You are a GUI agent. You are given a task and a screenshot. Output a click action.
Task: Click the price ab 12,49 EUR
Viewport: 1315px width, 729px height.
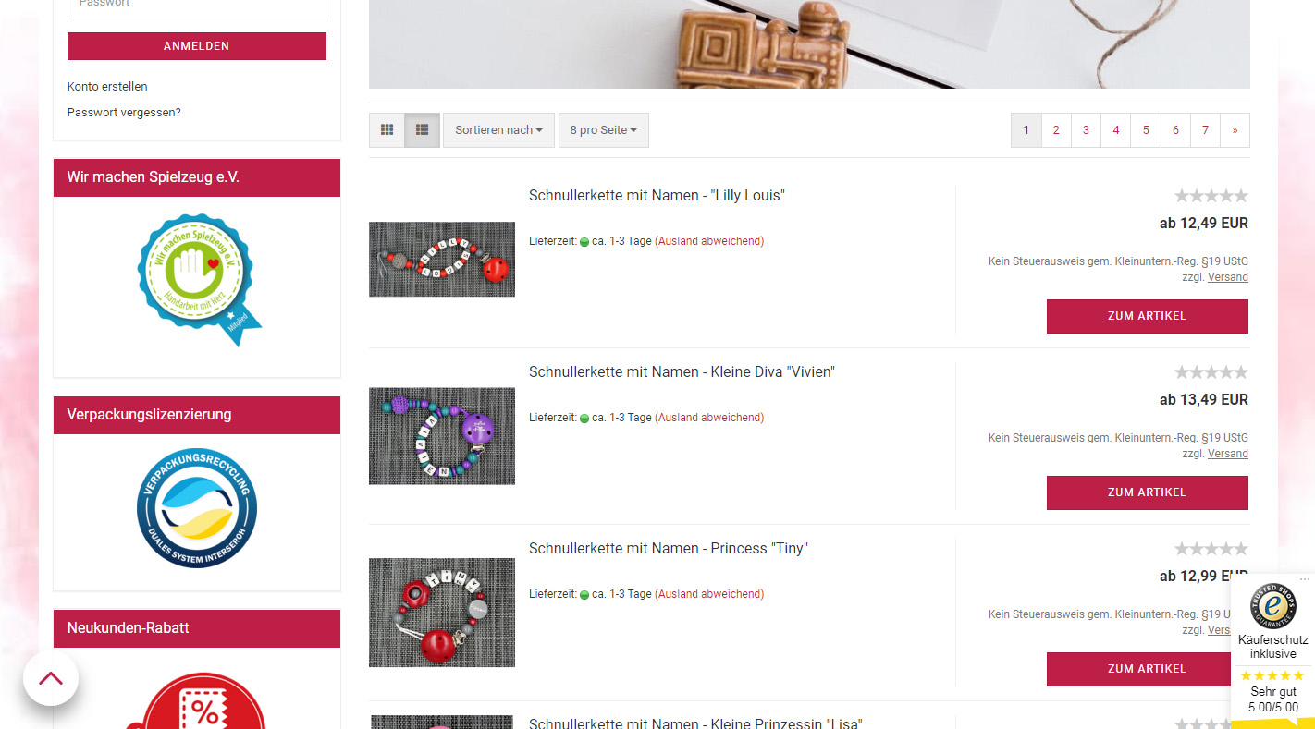click(1204, 224)
